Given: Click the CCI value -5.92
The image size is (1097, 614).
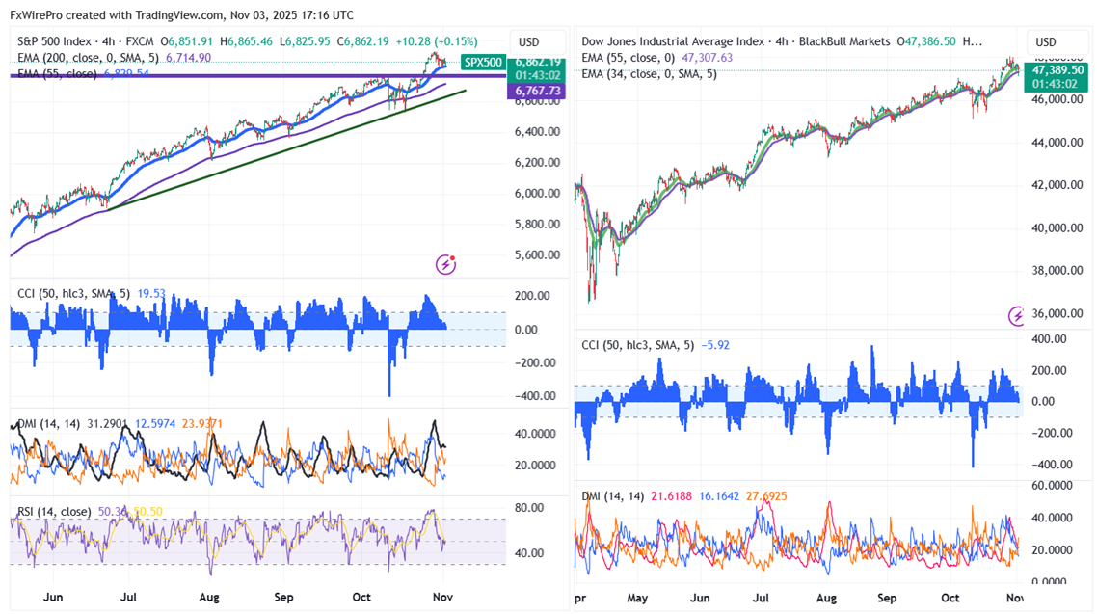Looking at the screenshot, I should [x=715, y=345].
